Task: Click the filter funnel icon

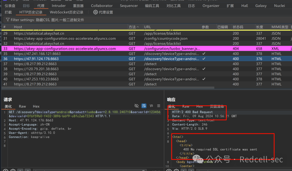Action: pos(8,20)
